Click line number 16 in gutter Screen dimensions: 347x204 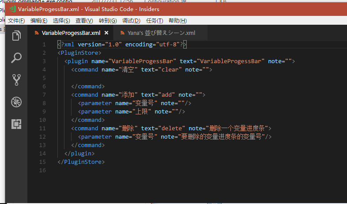[42, 170]
